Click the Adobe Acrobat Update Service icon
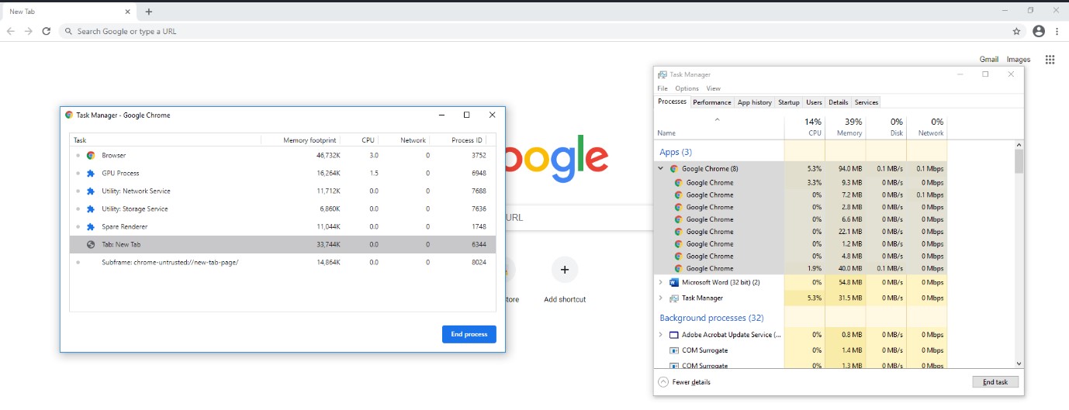This screenshot has height=410, width=1069. (674, 335)
